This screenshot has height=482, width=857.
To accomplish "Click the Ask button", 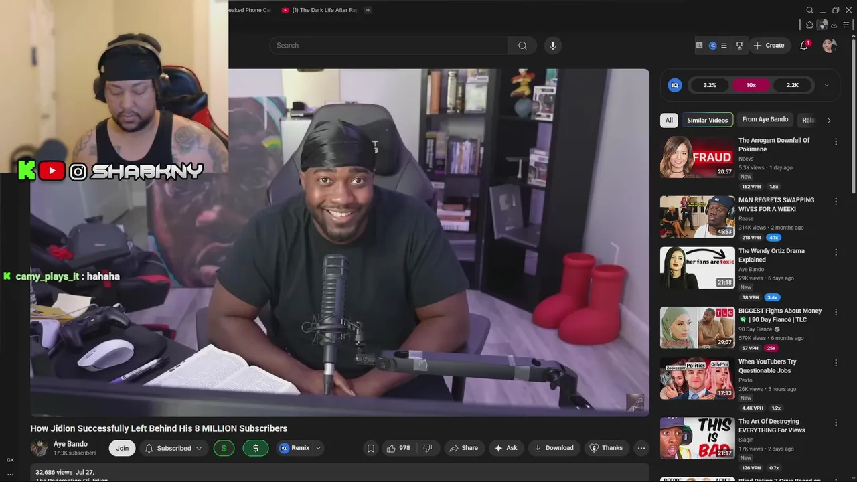I will (505, 448).
